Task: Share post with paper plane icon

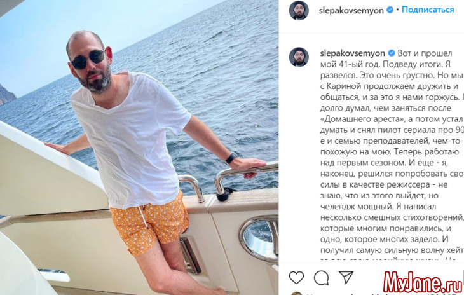Action: click(346, 277)
